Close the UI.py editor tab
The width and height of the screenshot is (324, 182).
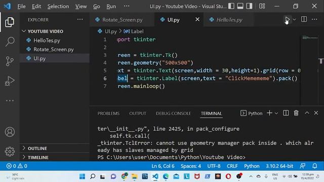(x=197, y=19)
